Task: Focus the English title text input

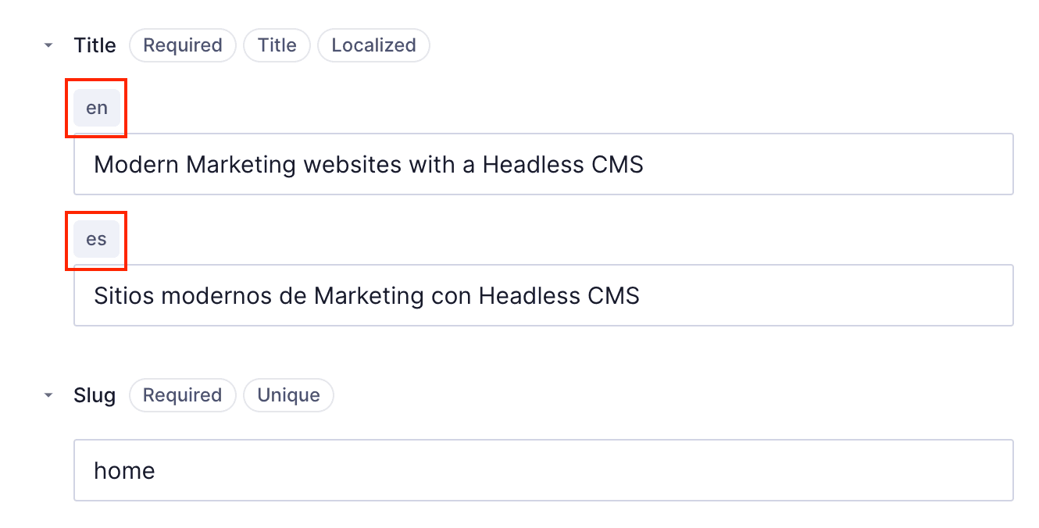Action: pos(544,164)
